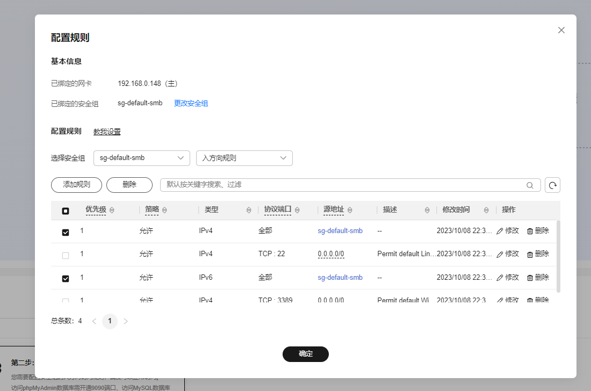Click pencil edit icon for TCP : 22 rule
591x391 pixels.
pos(500,254)
